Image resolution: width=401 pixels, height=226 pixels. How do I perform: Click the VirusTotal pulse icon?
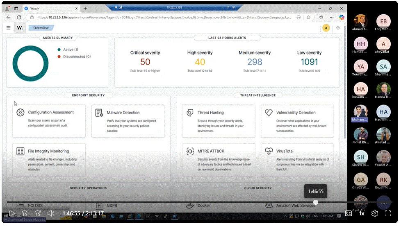click(x=269, y=151)
